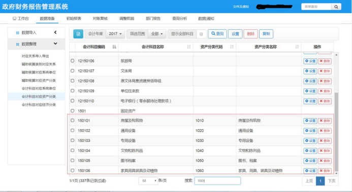The height and width of the screenshot is (192, 352).
Task: Click the 数据导入 sidebar grid icon
Action: (x=17, y=33)
